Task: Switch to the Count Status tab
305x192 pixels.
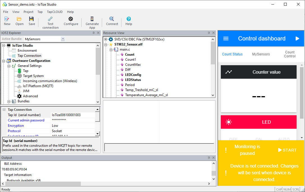Action: (x=232, y=54)
